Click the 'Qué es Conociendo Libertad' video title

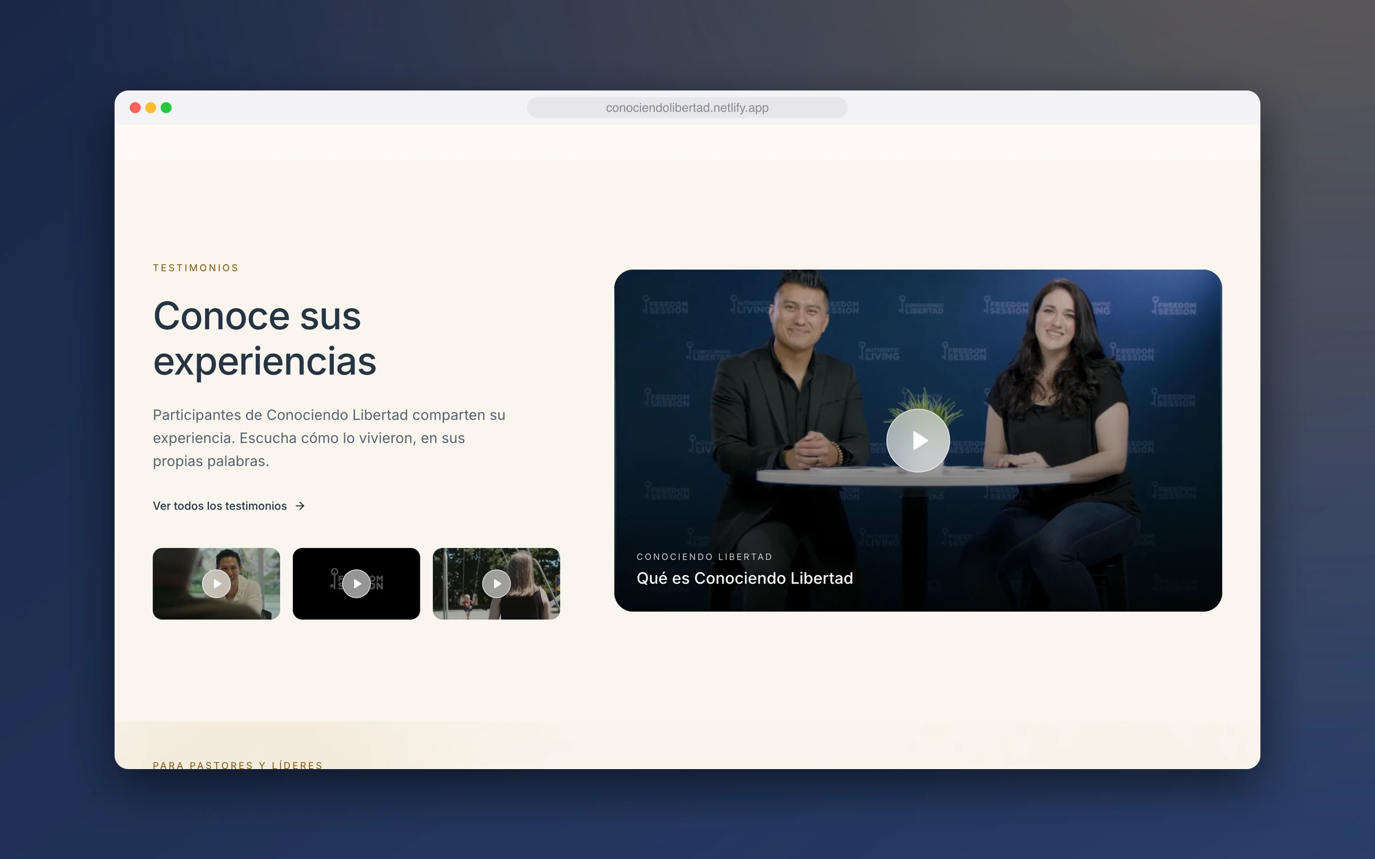(x=745, y=578)
